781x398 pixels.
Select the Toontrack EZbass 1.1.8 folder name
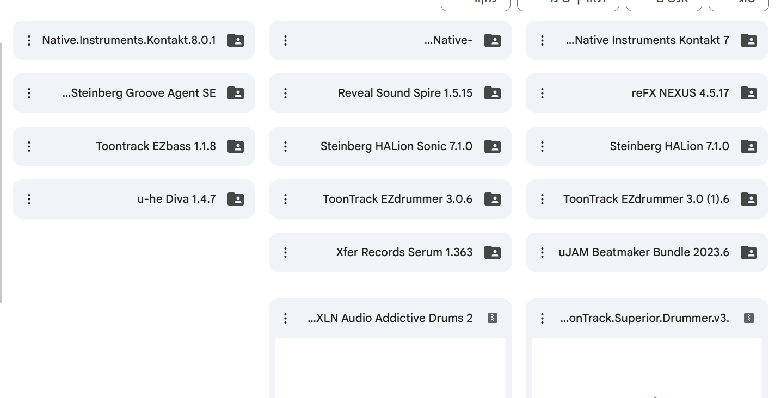tap(156, 146)
